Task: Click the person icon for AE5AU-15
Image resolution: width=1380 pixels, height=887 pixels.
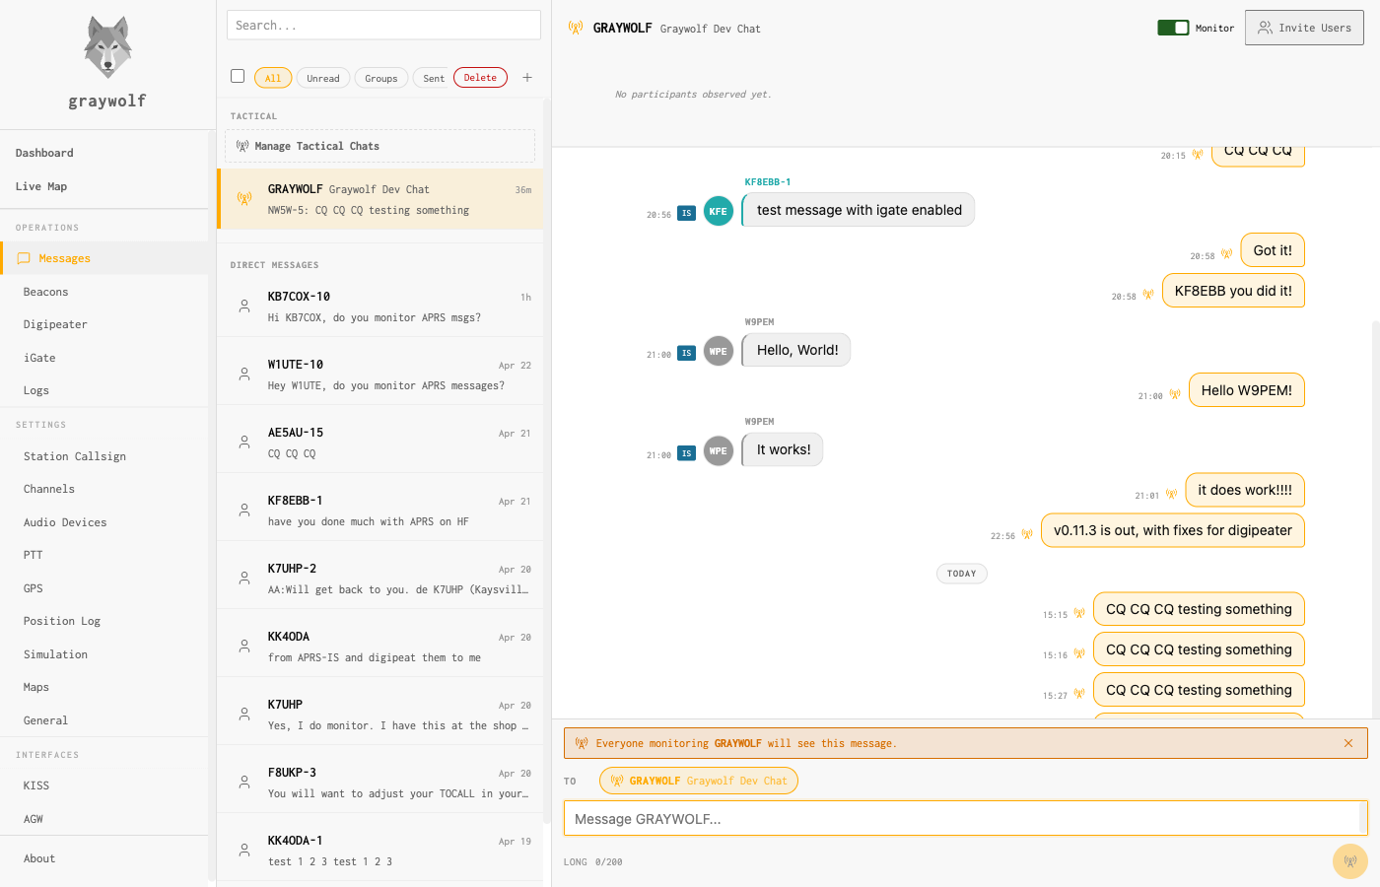Action: coord(244,443)
